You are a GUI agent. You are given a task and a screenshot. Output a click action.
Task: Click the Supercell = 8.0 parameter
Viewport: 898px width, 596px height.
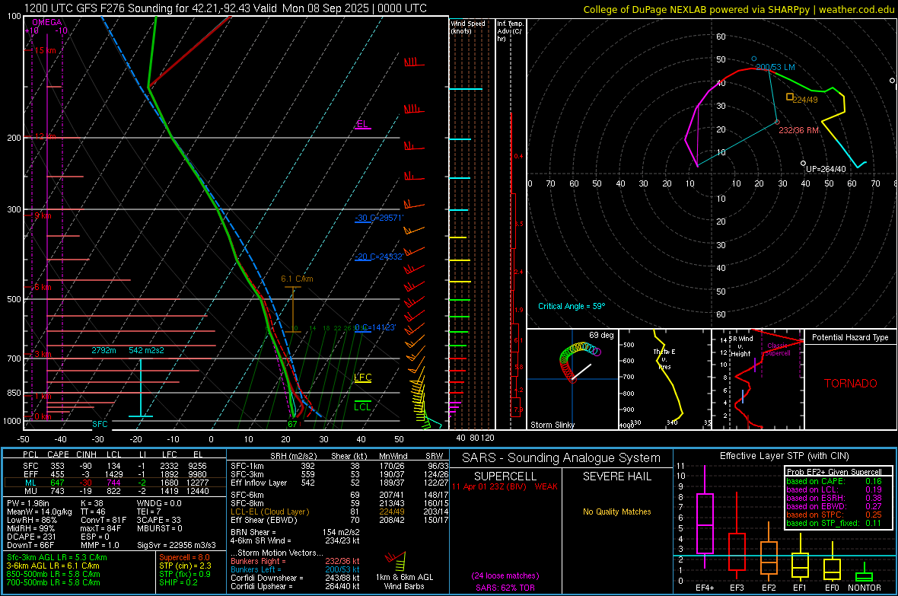184,557
